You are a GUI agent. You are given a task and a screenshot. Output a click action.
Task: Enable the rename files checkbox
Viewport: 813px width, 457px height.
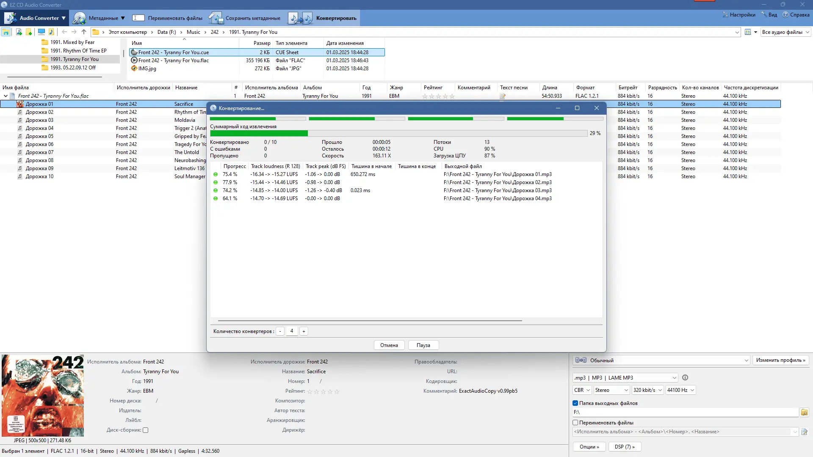tap(575, 423)
